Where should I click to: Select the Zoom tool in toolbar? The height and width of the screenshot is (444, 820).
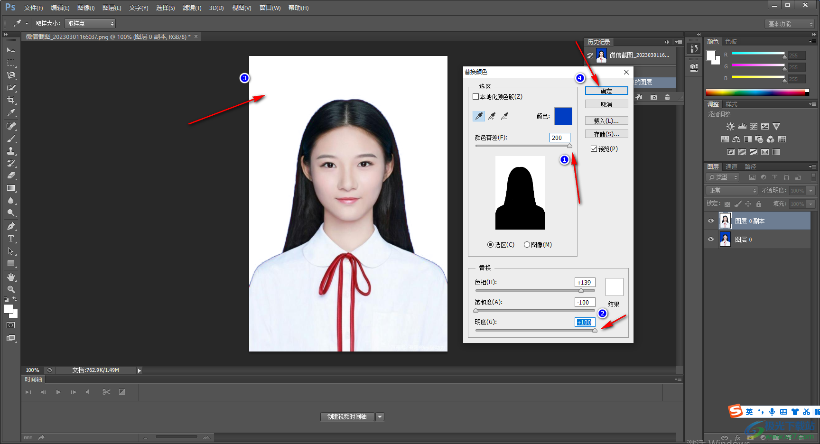click(x=11, y=289)
